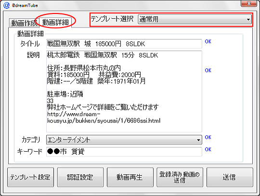
Task: Open the テンプレート選択 dropdown showing 通常用
Action: (195, 19)
